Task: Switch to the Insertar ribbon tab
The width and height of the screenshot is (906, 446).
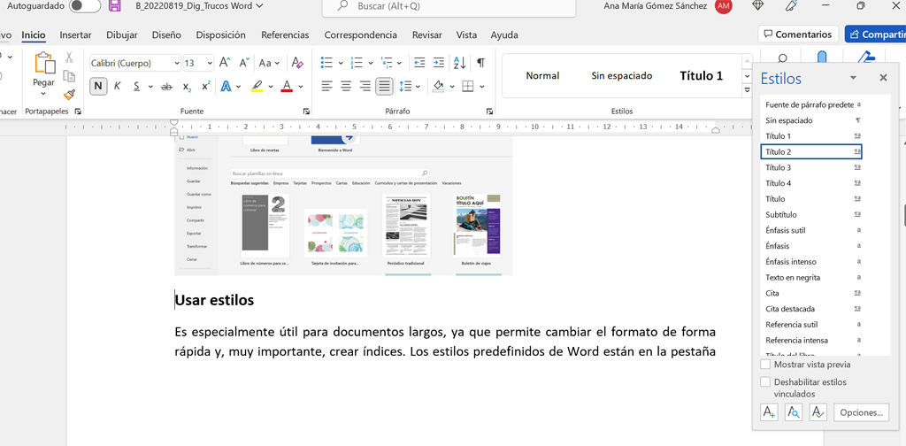Action: pyautogui.click(x=75, y=35)
